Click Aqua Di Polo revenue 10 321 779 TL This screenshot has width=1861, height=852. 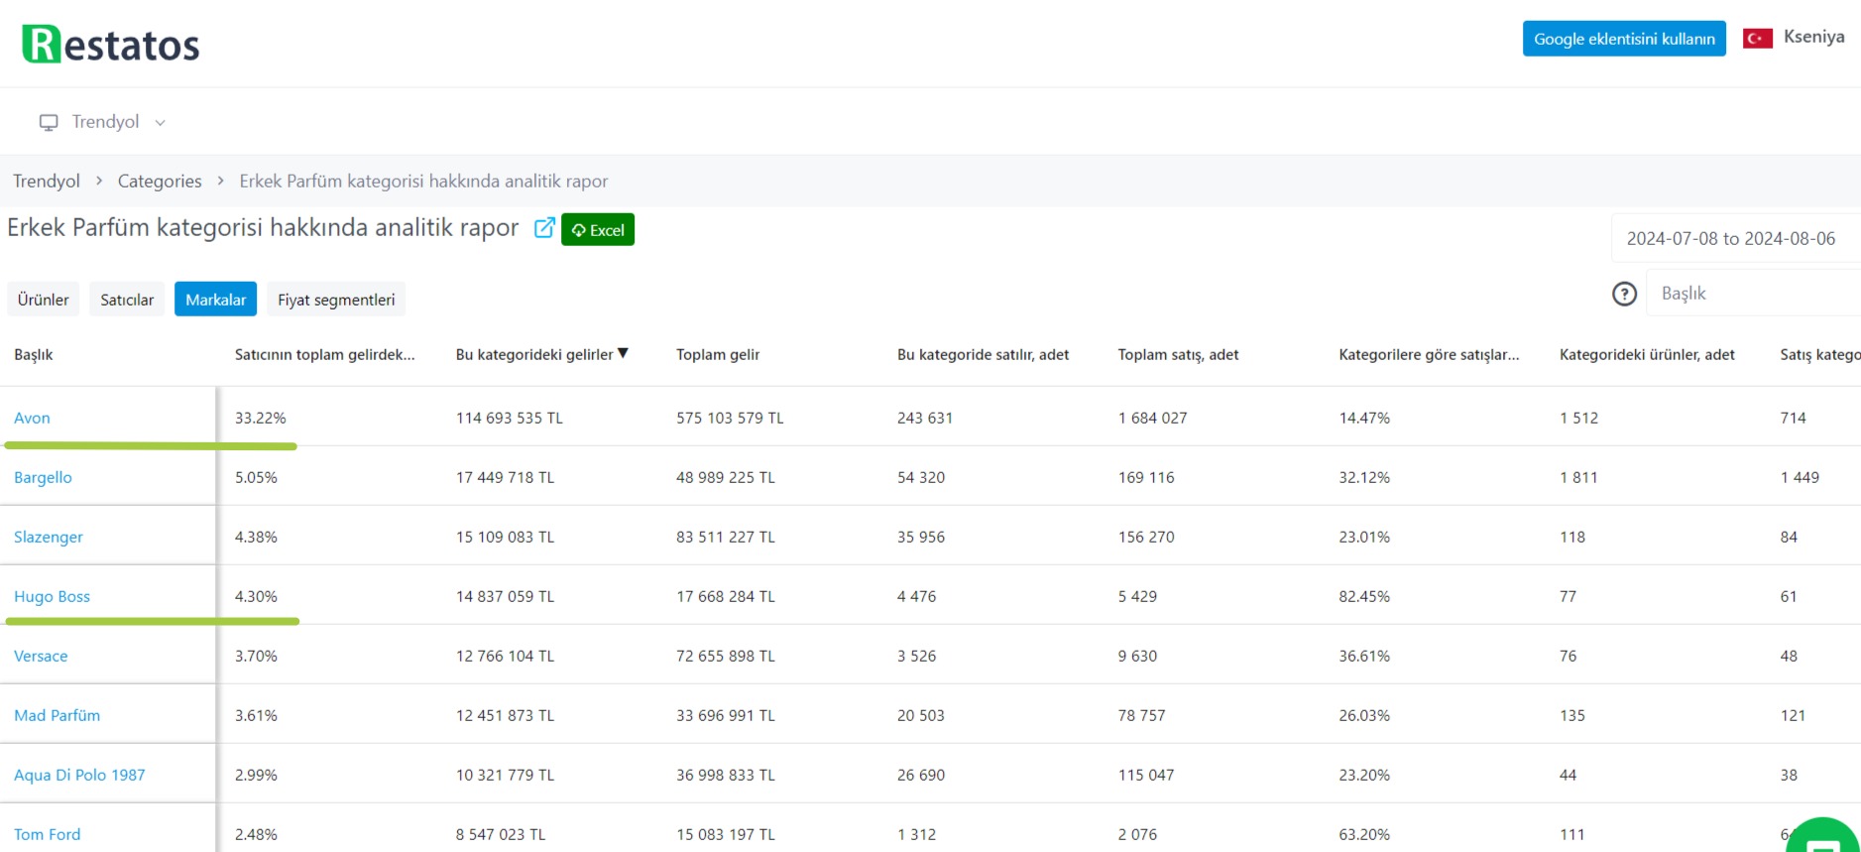(x=505, y=775)
